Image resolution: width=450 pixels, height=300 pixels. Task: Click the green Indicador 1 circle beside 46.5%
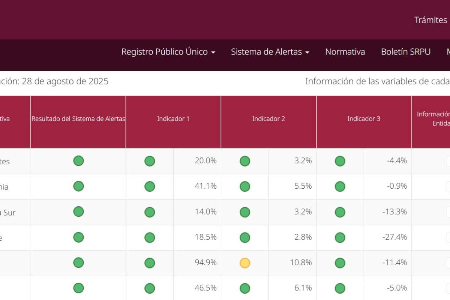150,288
